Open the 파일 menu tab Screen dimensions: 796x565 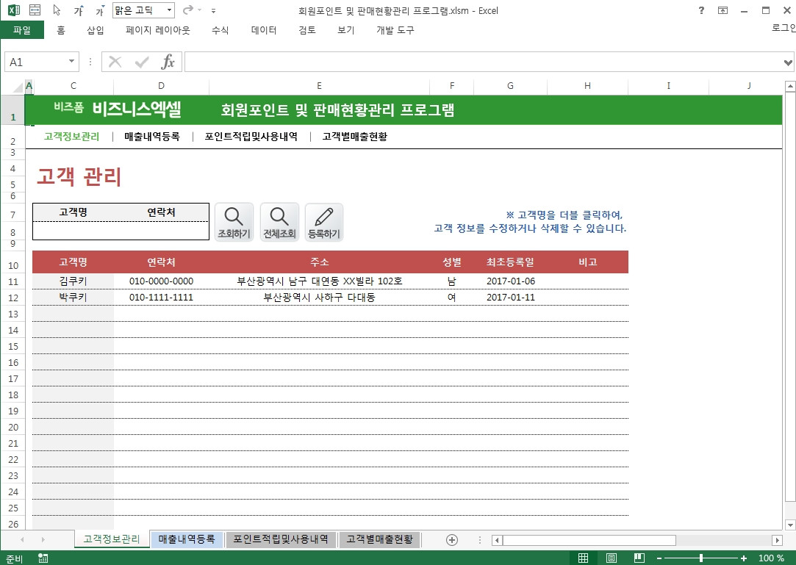click(22, 30)
